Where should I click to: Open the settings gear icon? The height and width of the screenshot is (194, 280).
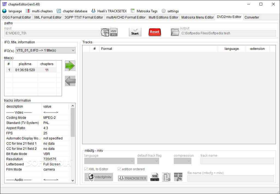[163, 11]
